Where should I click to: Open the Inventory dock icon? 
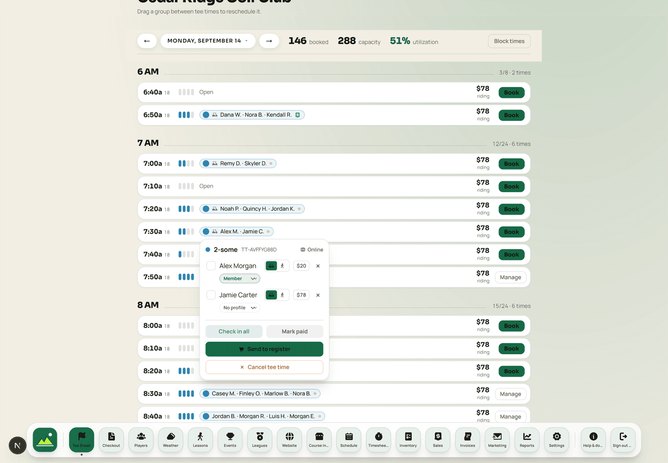click(408, 440)
